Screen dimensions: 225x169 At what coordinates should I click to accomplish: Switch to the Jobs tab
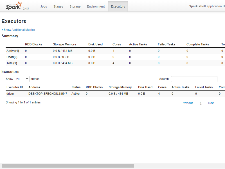click(43, 6)
